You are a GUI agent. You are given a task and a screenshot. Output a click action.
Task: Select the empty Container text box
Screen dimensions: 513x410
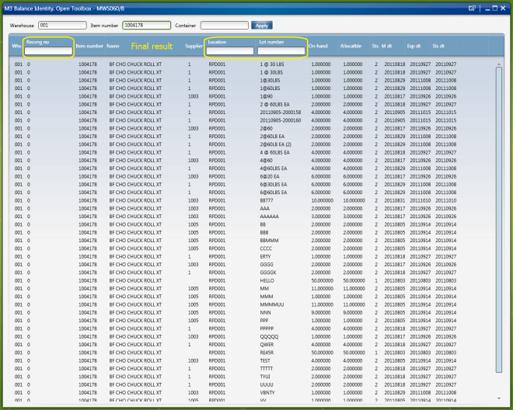(x=225, y=25)
